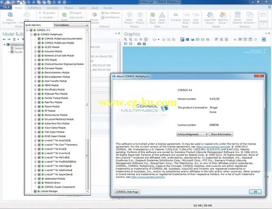272x209 pixels.
Task: Toggle the LiveLink for MATLAB checkbox
Action: click(39, 157)
